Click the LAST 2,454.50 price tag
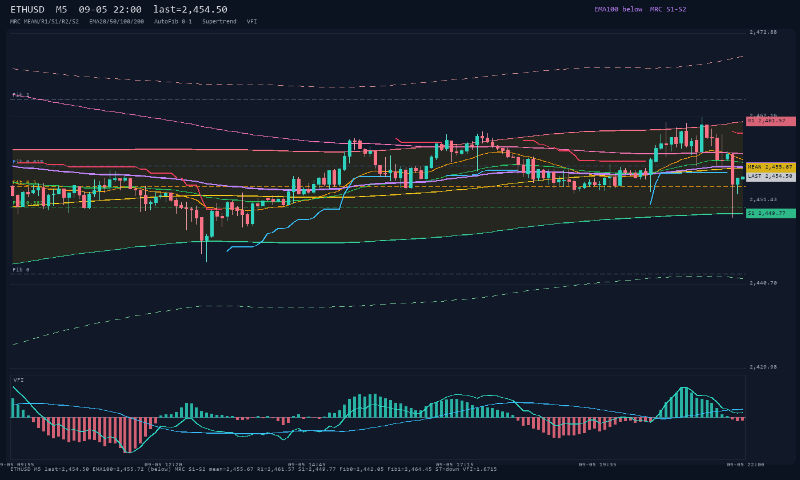This screenshot has width=800, height=480. [x=771, y=177]
